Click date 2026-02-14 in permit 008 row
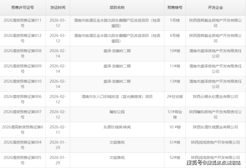 point(58,53)
